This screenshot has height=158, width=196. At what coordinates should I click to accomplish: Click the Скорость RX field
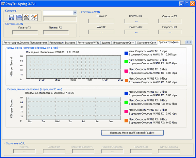[170, 32]
